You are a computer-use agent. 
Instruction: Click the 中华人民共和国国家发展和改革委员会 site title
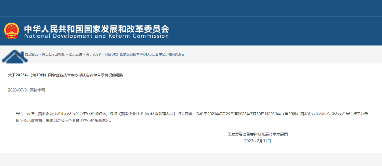point(96,29)
